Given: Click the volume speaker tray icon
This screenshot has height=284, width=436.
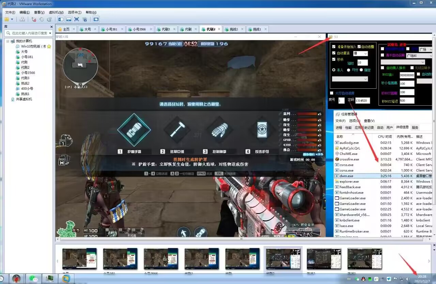Looking at the screenshot, I should click(408, 279).
